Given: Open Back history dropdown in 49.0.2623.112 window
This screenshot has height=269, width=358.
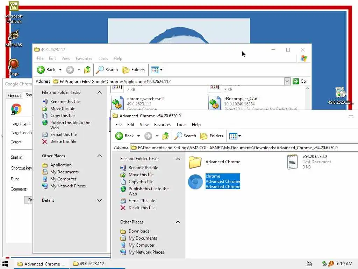Looking at the screenshot, I should coord(60,70).
